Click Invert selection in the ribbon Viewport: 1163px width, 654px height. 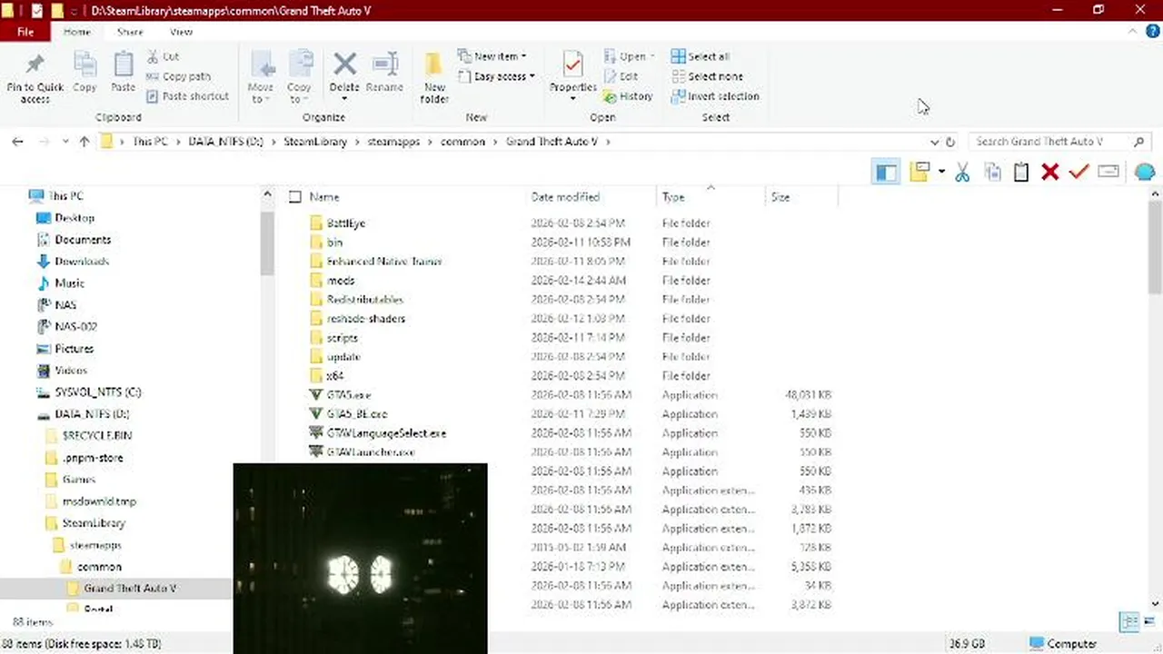click(715, 96)
